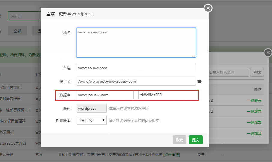
Task: Close the background deployment list panel
Action: click(x=268, y=53)
